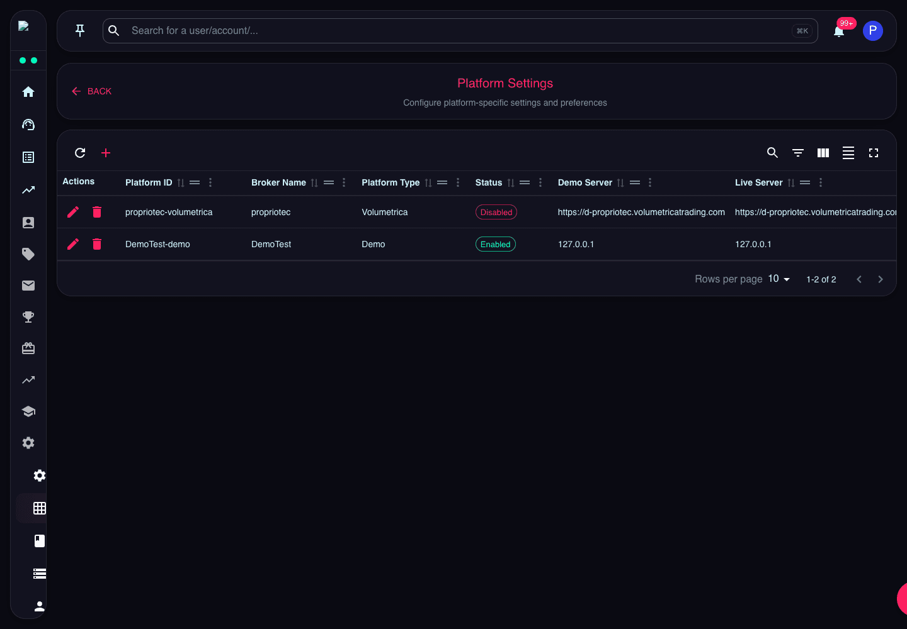Go to previous table page
The image size is (907, 629).
tap(859, 279)
